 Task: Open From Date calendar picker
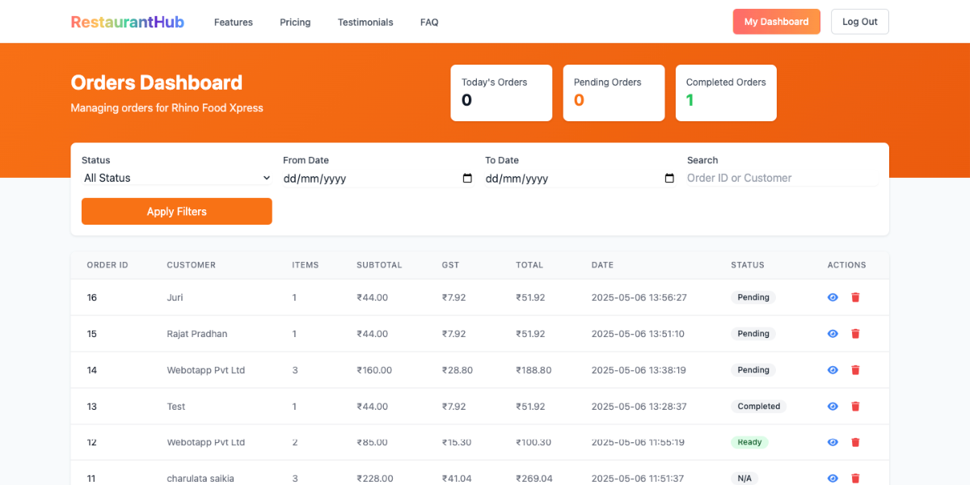point(467,179)
